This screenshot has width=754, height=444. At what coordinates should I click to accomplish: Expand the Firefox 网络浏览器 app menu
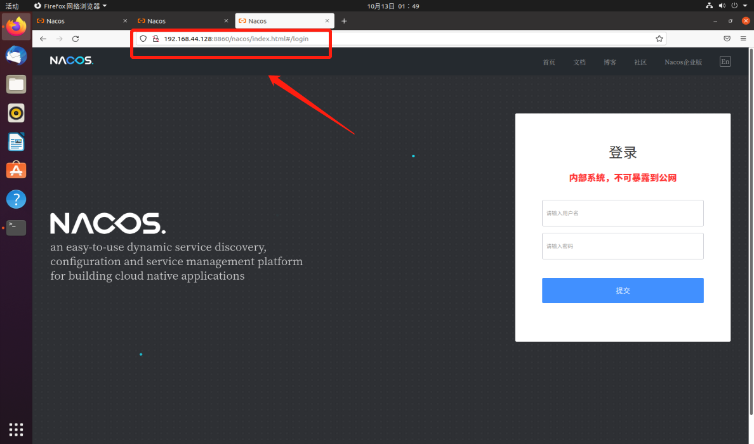(x=70, y=6)
